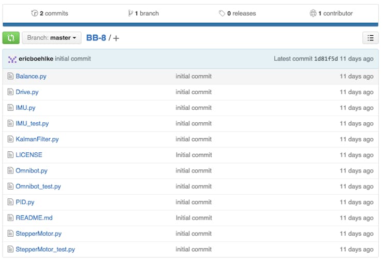View the 1 contributor link

tap(331, 13)
